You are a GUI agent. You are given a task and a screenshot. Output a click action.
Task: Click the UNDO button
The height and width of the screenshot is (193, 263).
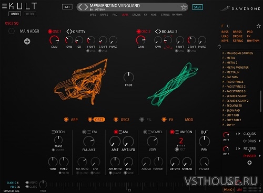click(15, 14)
